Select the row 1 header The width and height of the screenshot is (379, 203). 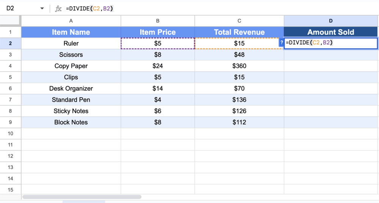click(10, 32)
